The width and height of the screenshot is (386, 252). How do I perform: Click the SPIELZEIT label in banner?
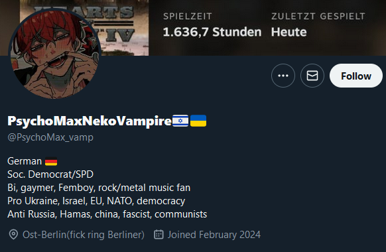click(187, 17)
